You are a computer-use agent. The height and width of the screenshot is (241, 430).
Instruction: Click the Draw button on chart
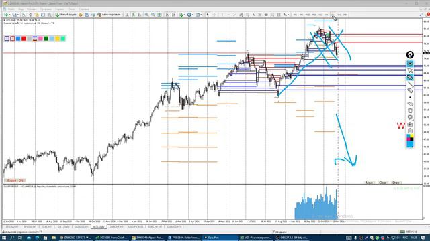(396, 183)
